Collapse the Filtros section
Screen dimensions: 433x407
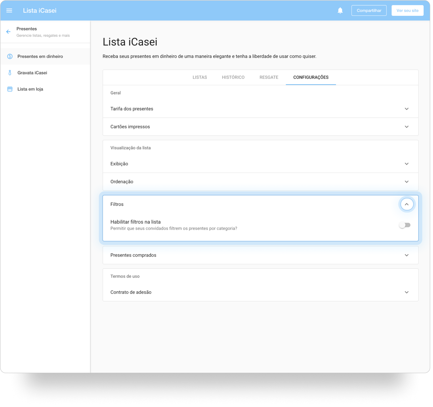[x=407, y=204]
